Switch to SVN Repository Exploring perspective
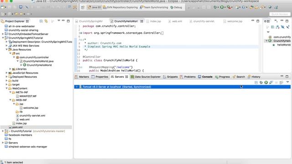Screen dimensions: 292x164 coord(120,7)
